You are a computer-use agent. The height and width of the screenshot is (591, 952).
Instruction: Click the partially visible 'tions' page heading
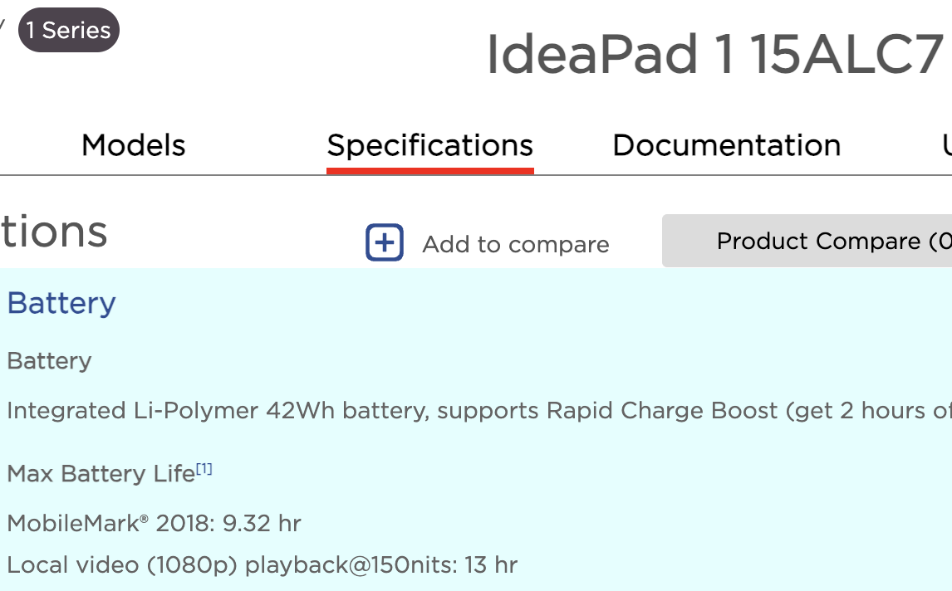(x=54, y=232)
